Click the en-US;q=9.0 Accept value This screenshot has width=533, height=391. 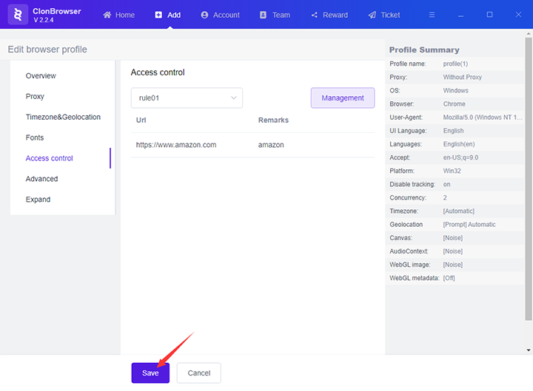[x=460, y=157]
